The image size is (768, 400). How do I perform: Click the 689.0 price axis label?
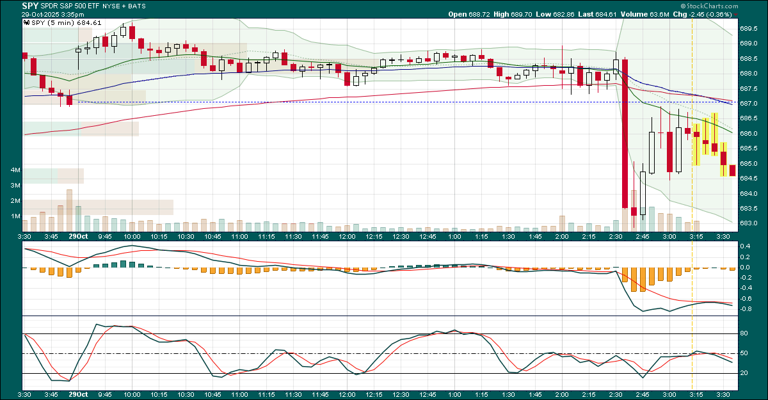(748, 44)
